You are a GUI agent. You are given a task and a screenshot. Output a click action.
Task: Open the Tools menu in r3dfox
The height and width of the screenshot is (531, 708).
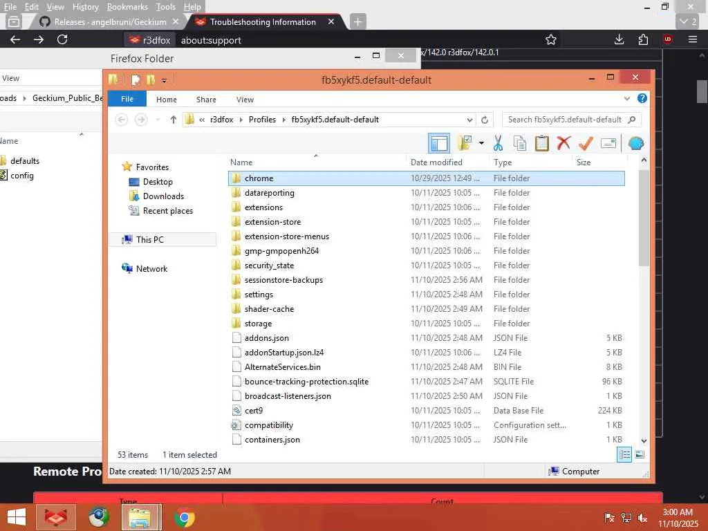(x=165, y=7)
